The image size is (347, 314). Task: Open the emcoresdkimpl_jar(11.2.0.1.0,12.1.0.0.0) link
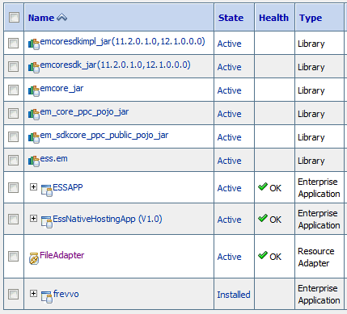click(x=122, y=41)
